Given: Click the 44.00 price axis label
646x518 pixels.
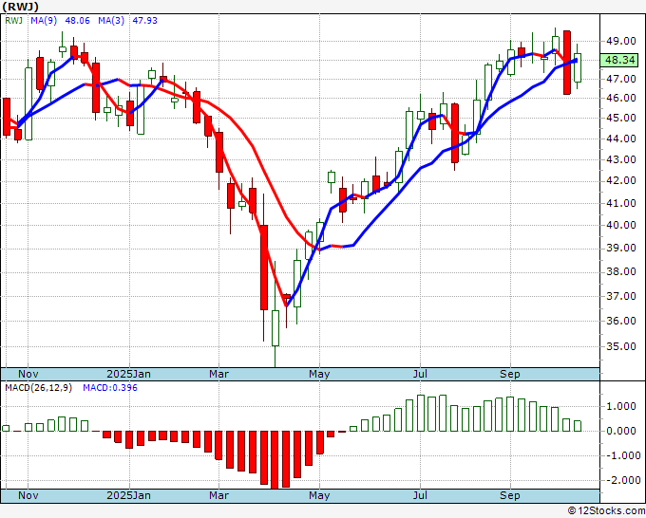Looking at the screenshot, I should [x=620, y=139].
